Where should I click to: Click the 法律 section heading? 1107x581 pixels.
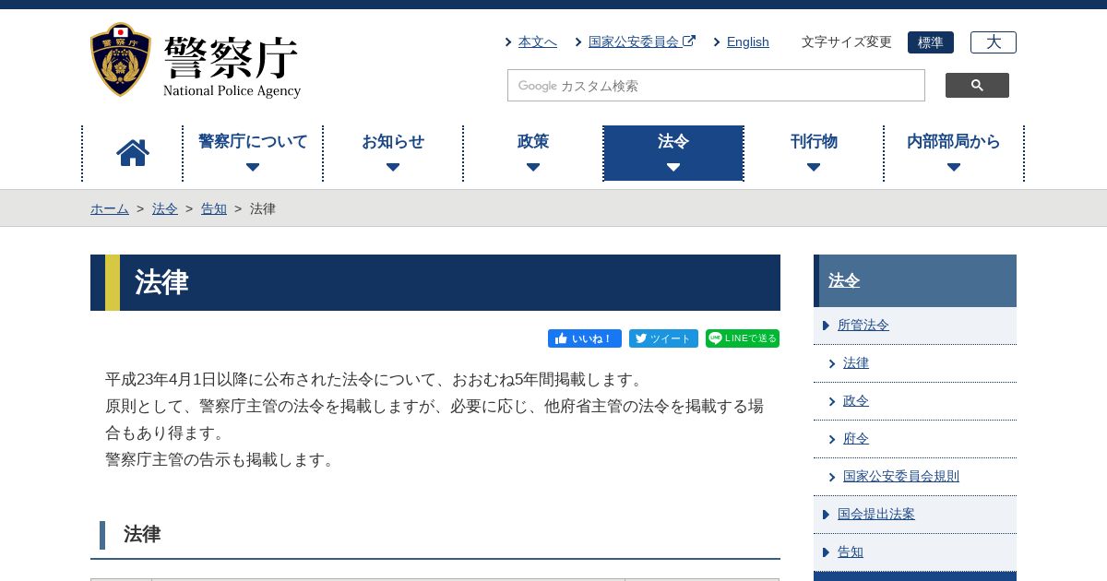click(142, 534)
